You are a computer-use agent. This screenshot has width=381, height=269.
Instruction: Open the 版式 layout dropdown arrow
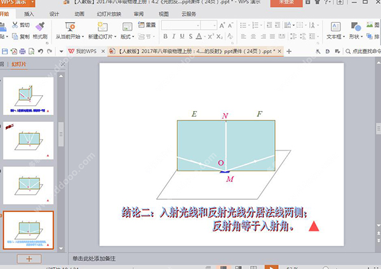[133, 37]
